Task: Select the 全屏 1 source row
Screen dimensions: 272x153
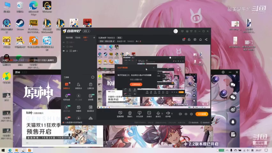Action: pyautogui.click(x=79, y=51)
